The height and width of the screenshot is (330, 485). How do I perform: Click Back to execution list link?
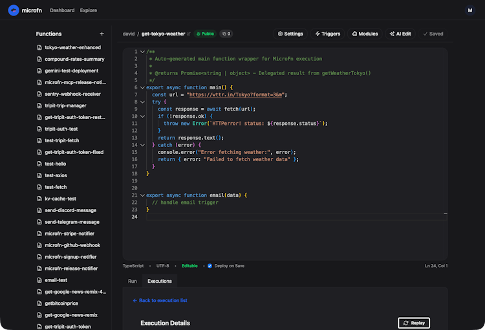tap(160, 301)
